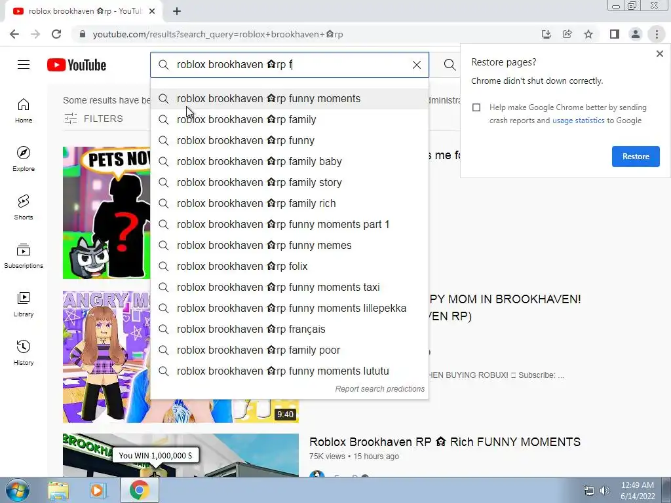Select suggestion 'rp family rich'
The image size is (671, 503).
[289, 204]
